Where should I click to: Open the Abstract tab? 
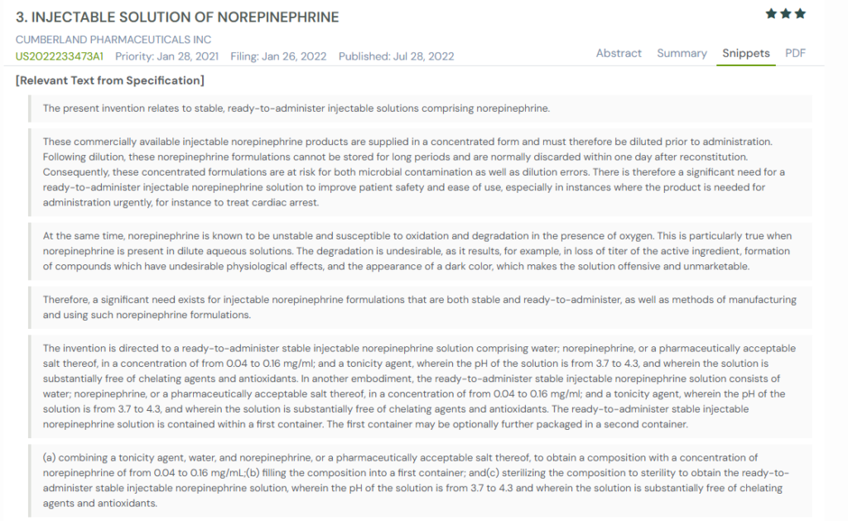pos(619,53)
